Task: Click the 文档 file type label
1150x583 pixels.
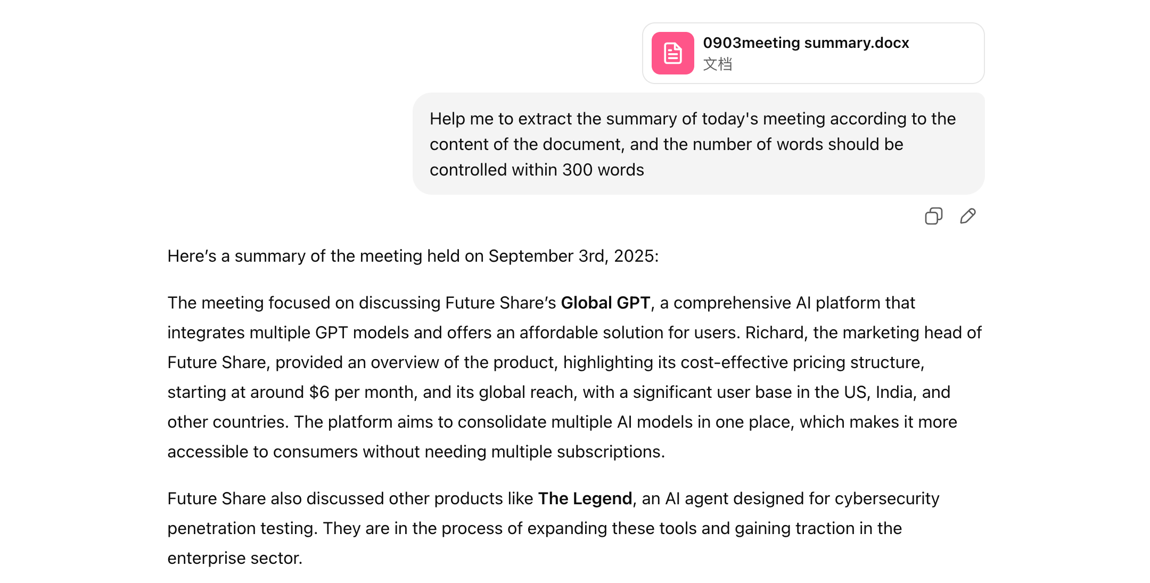Action: click(x=717, y=64)
